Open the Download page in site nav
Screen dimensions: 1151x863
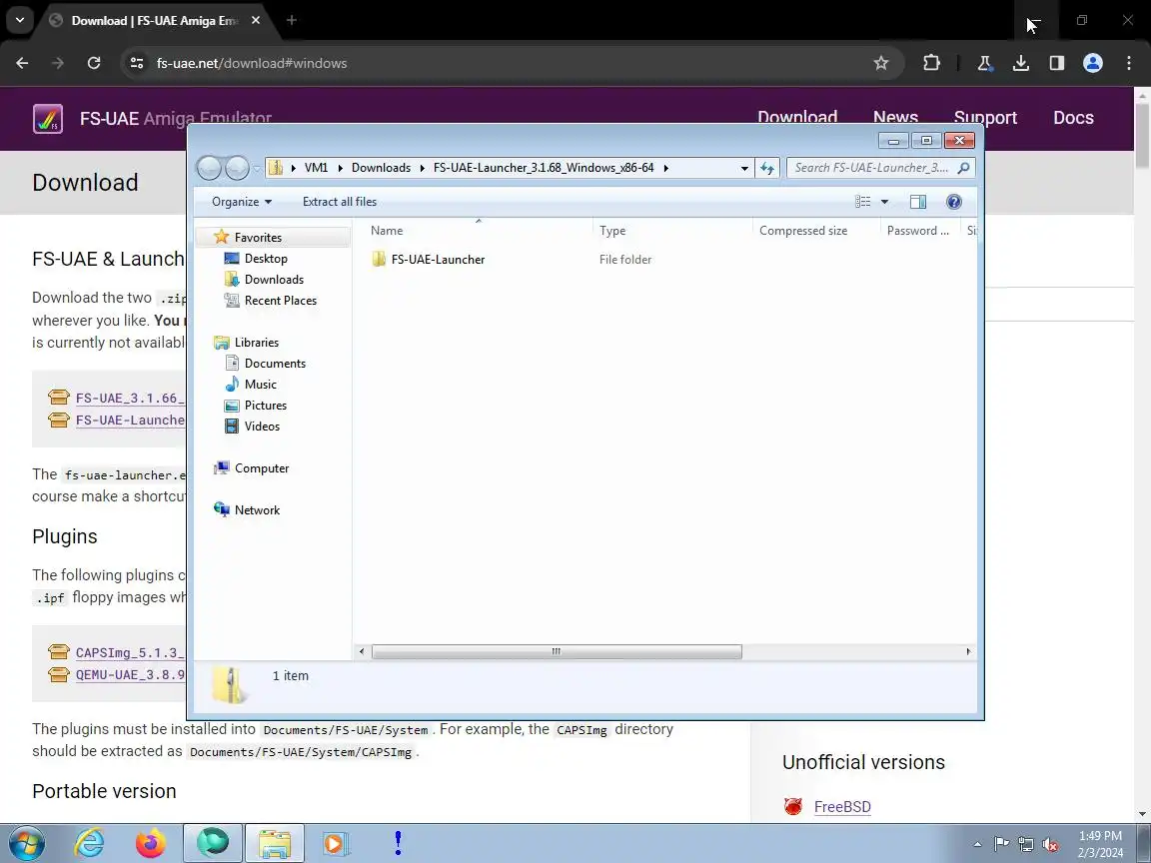[797, 118]
